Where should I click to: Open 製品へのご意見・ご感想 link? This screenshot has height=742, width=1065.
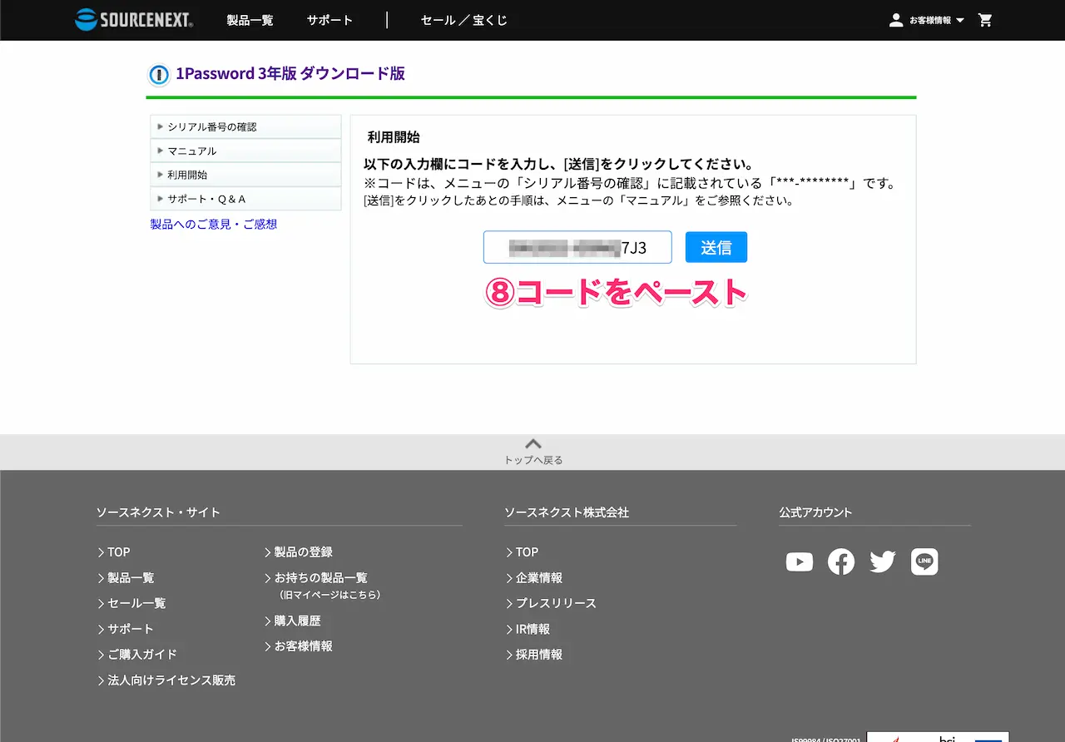point(214,225)
